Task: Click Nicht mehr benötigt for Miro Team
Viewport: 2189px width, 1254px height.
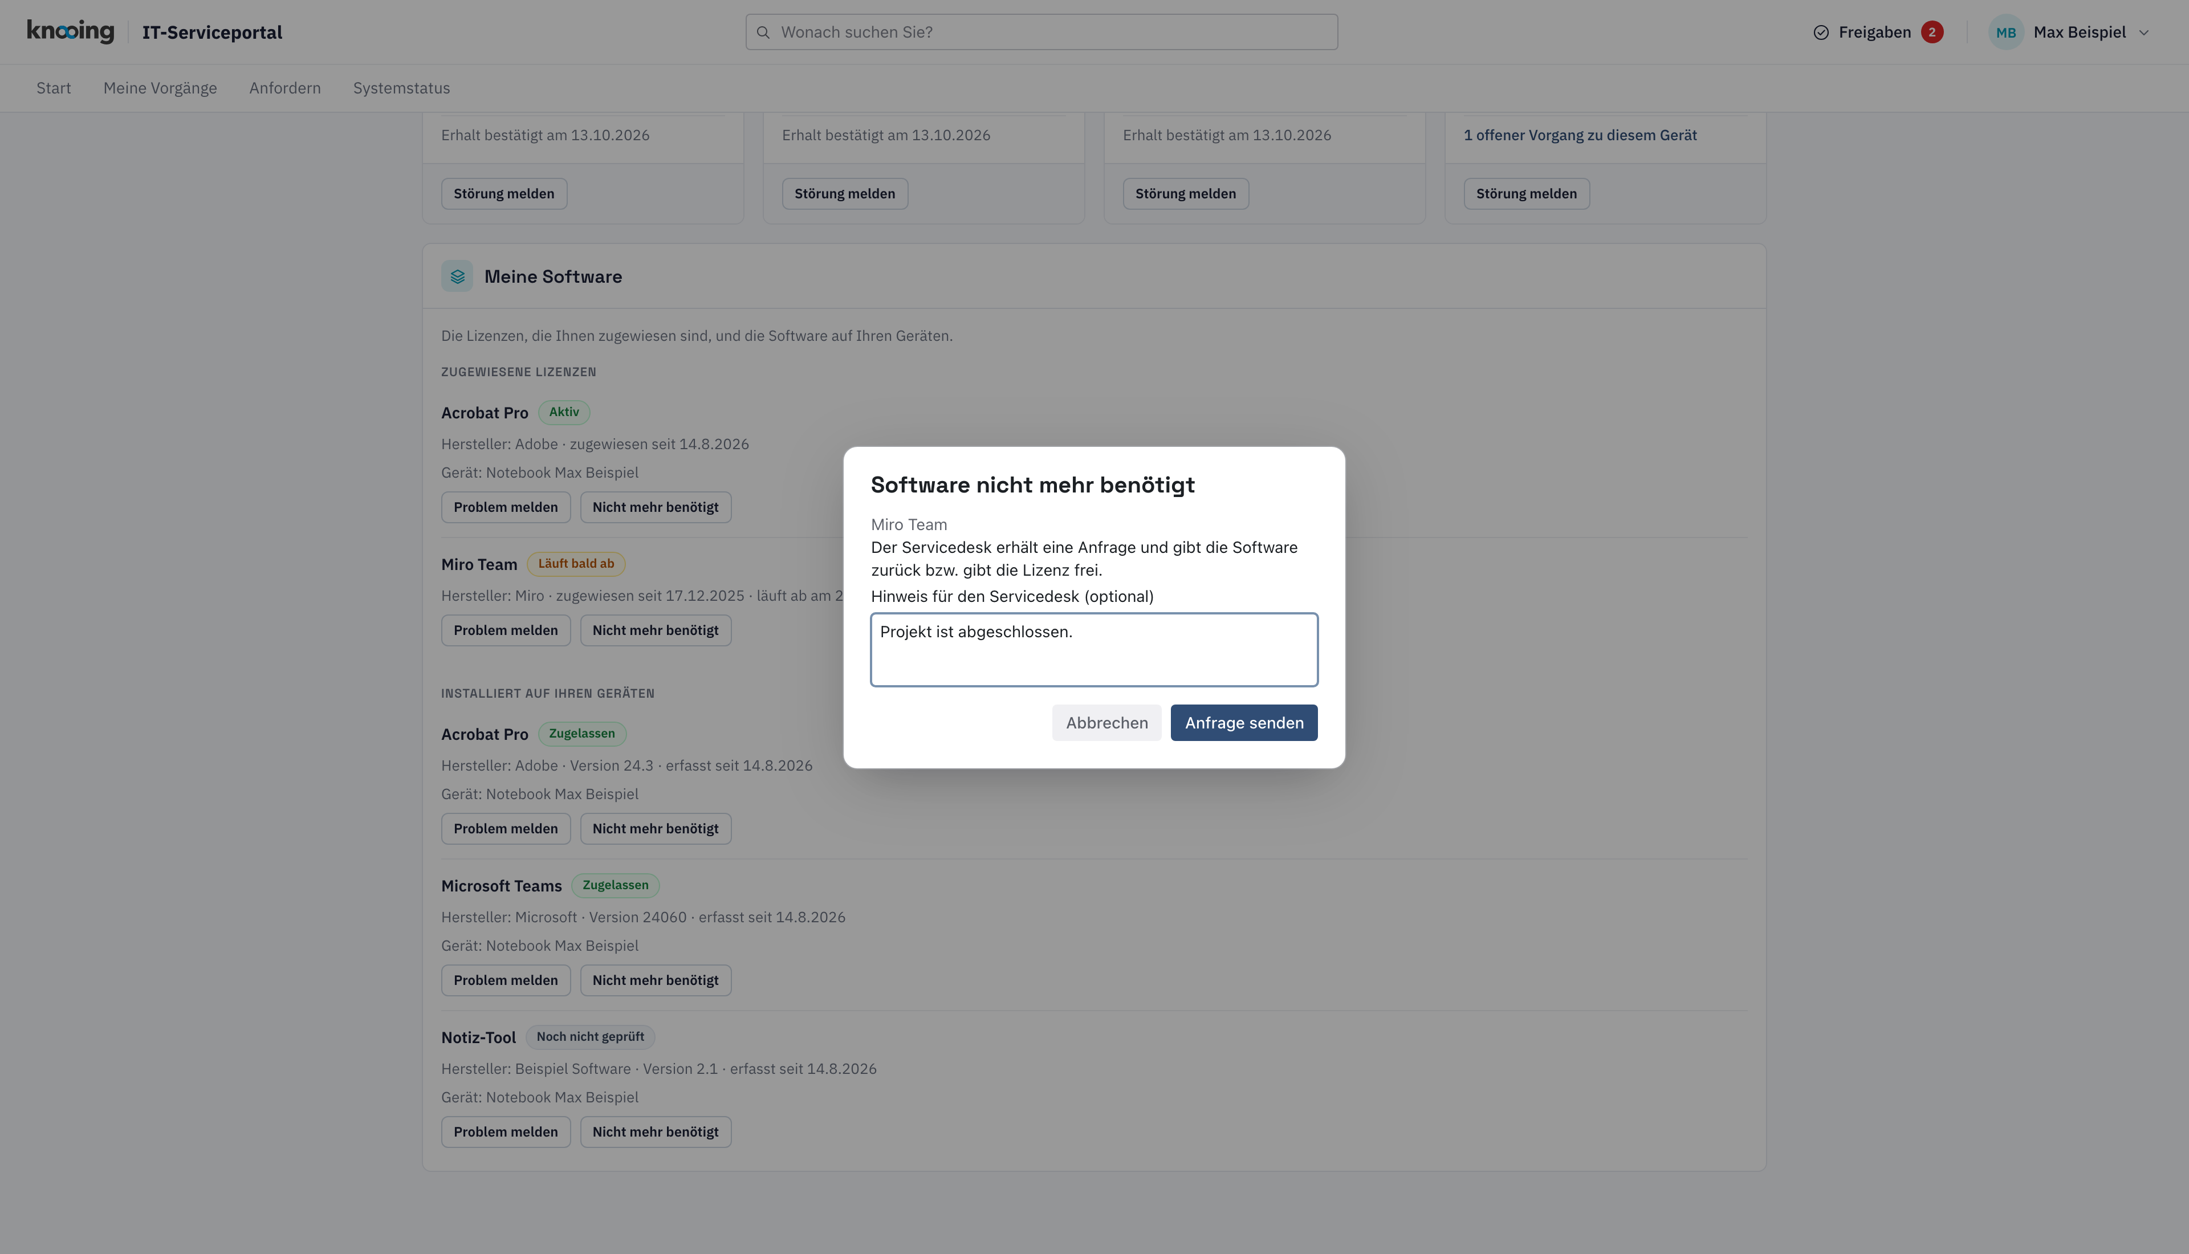Action: 656,630
